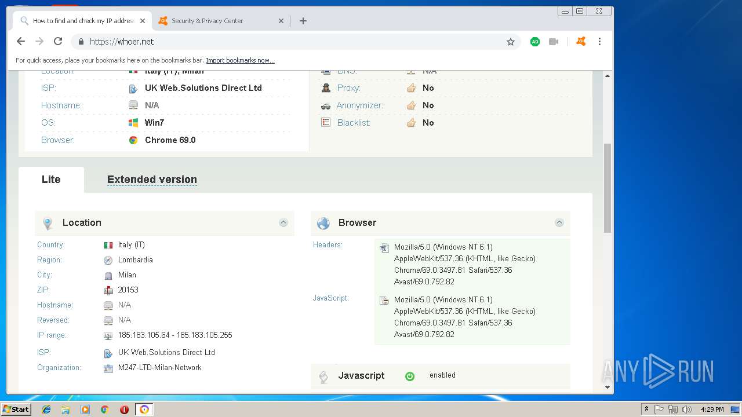
Task: Collapse the Location section
Action: tap(283, 222)
